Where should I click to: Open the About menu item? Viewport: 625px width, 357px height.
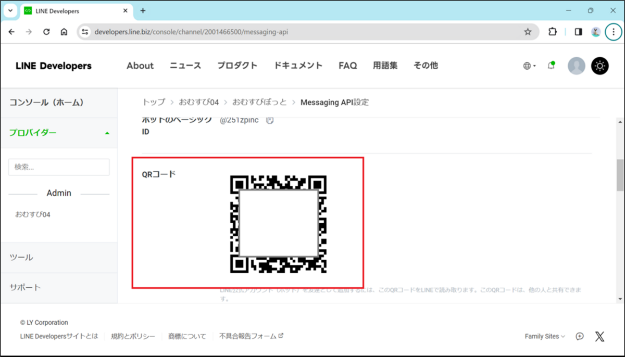click(x=140, y=66)
